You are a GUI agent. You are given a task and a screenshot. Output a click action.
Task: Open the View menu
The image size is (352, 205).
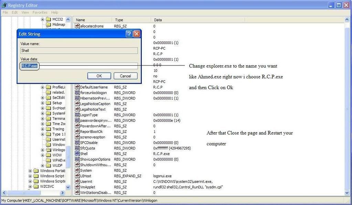pos(25,12)
